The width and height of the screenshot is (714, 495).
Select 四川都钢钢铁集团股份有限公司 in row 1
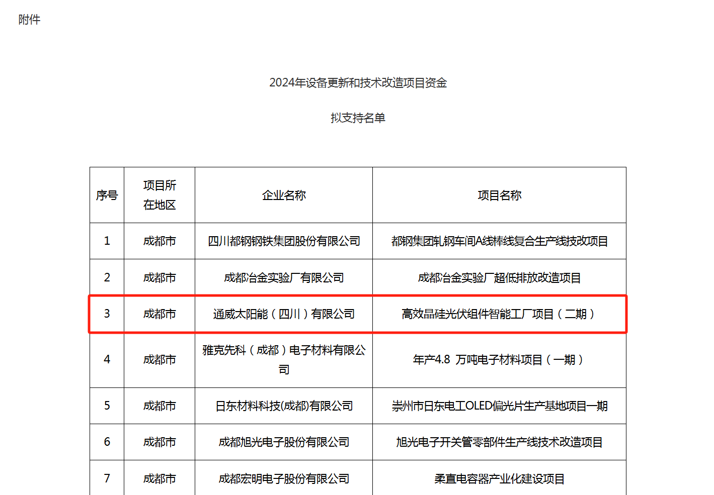[x=283, y=241]
